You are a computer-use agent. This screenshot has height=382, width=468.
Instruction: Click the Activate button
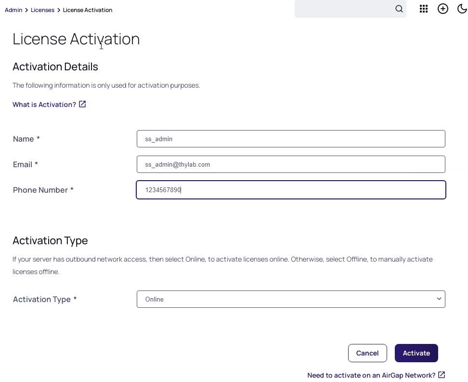pos(416,353)
